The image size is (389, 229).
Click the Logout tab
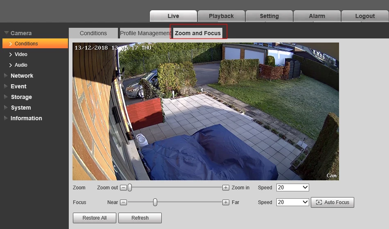365,16
